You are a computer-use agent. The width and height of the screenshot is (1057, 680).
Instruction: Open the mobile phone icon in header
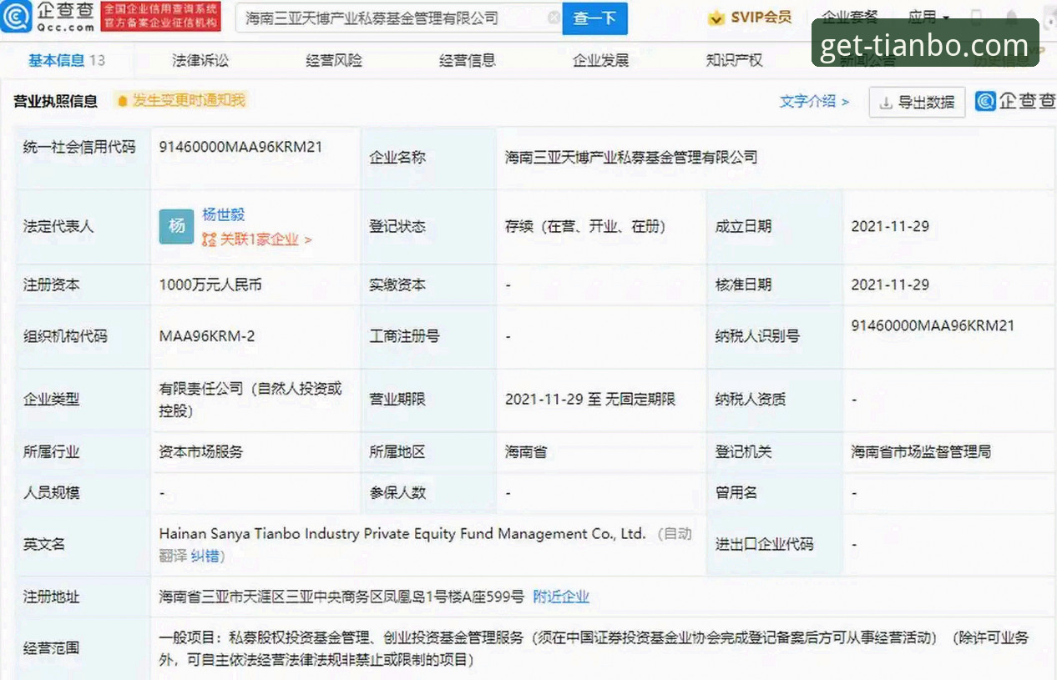click(978, 18)
